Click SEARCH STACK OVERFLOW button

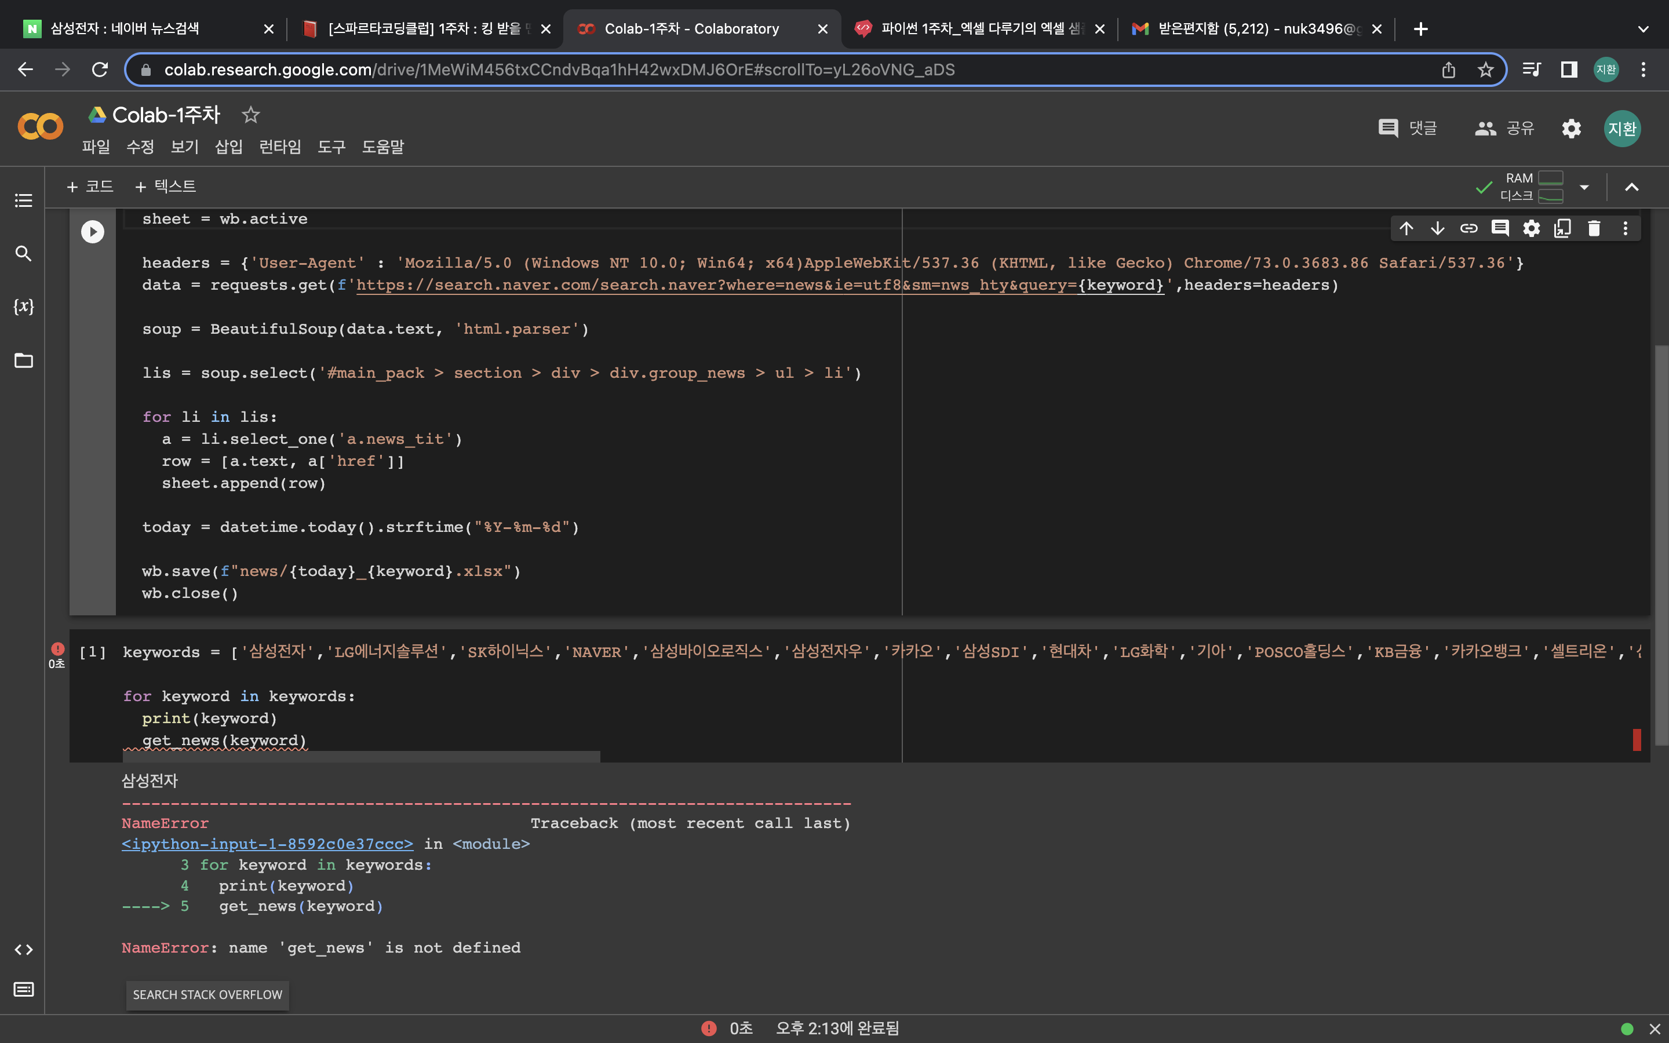pyautogui.click(x=207, y=995)
